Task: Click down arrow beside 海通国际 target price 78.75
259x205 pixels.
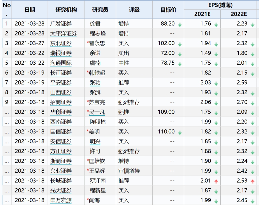Action: [x=180, y=64]
